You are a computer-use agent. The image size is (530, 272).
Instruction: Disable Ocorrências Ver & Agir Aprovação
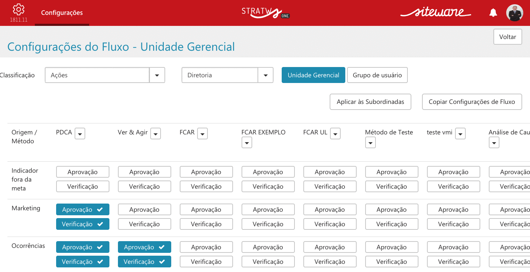tap(145, 247)
